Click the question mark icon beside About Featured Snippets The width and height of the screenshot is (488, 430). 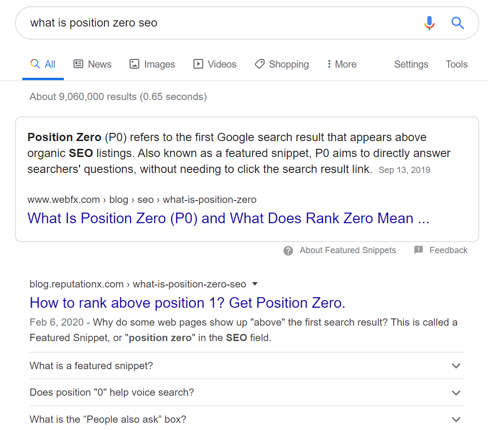pyautogui.click(x=288, y=251)
